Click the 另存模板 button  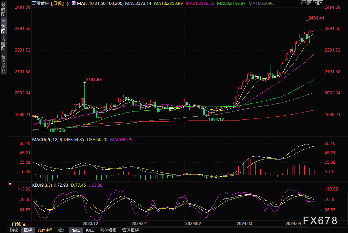point(108,230)
